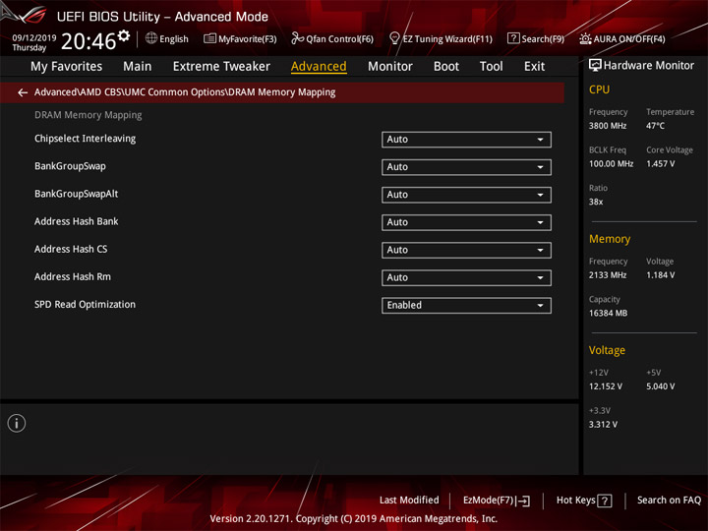Open MyFavorite(F3)
The image size is (708, 531).
click(x=240, y=38)
